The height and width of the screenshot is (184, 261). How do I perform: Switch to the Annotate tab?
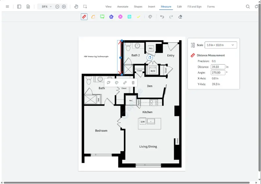pyautogui.click(x=123, y=7)
